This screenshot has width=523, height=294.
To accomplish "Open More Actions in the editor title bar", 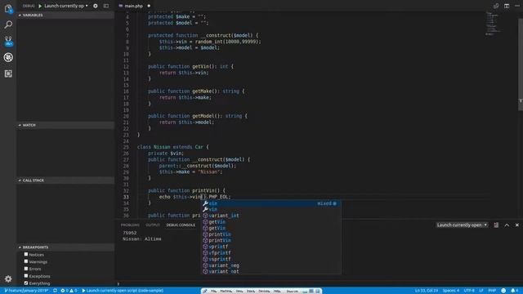I will click(x=517, y=6).
